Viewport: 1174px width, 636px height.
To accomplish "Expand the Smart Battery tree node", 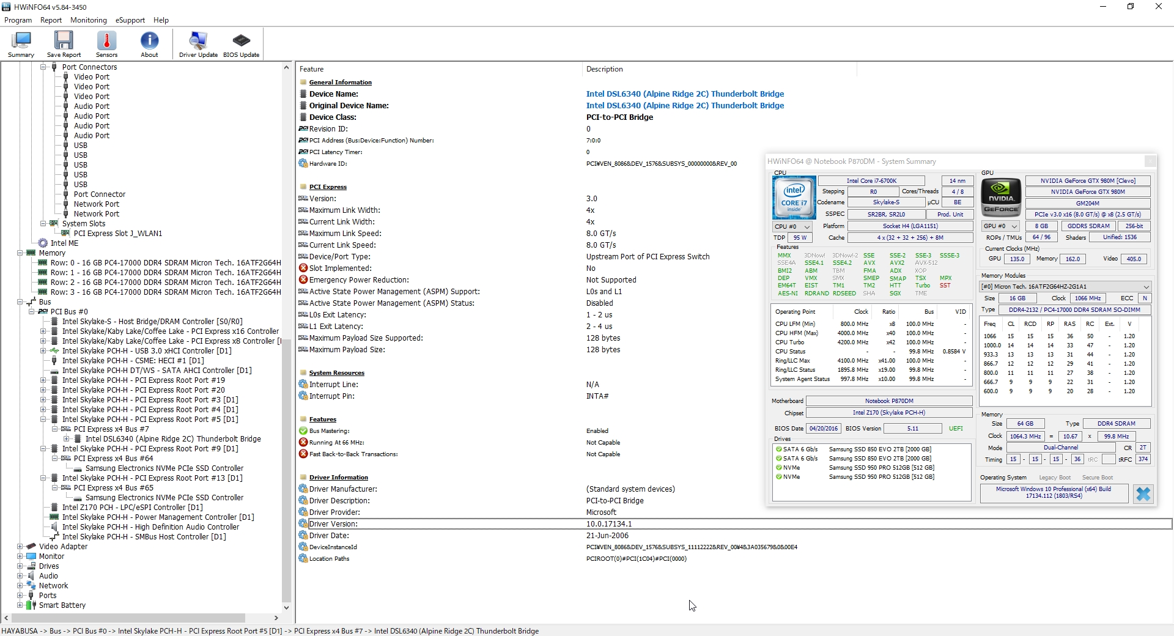I will click(x=20, y=605).
